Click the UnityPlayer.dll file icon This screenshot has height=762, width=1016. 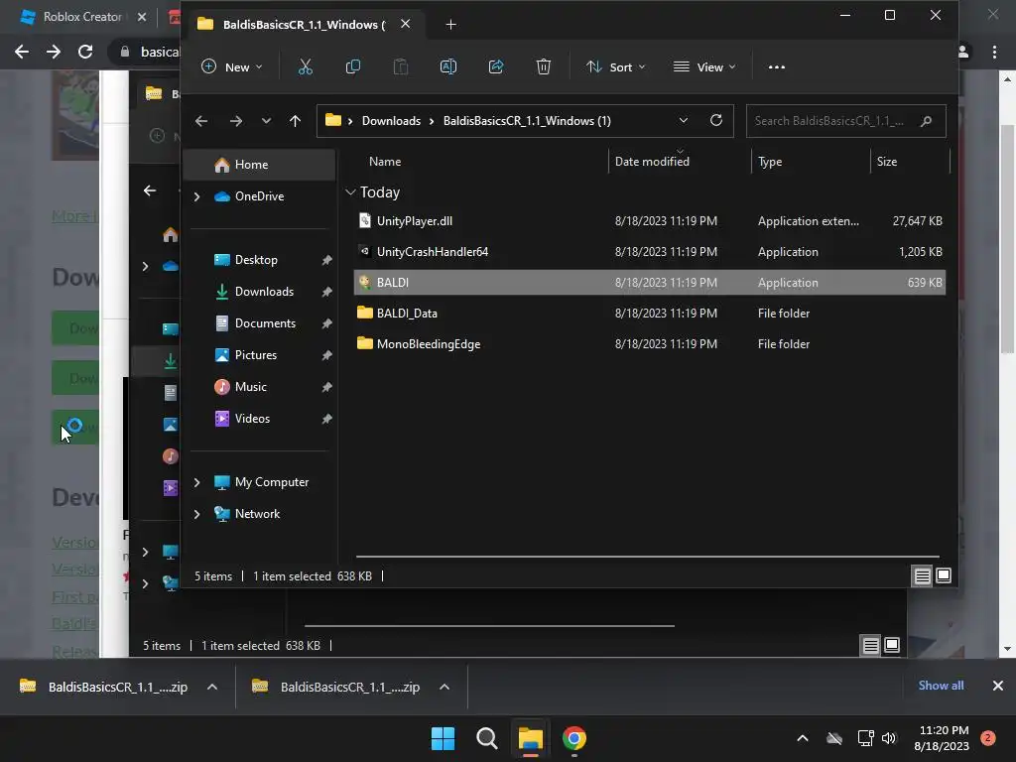365,221
